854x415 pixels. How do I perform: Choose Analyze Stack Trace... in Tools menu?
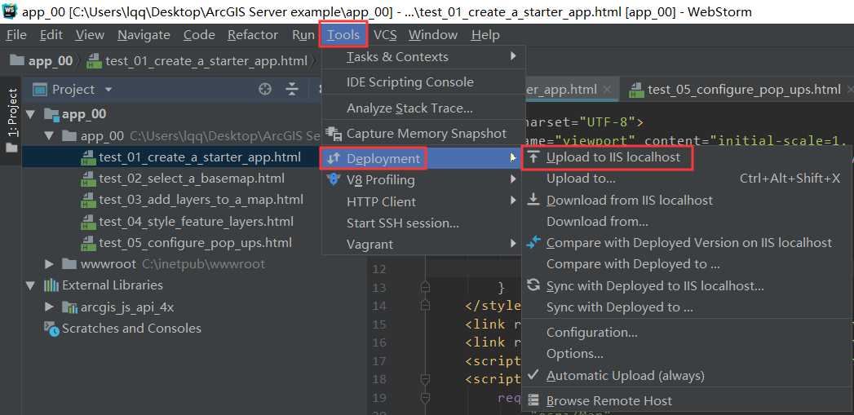coord(423,108)
